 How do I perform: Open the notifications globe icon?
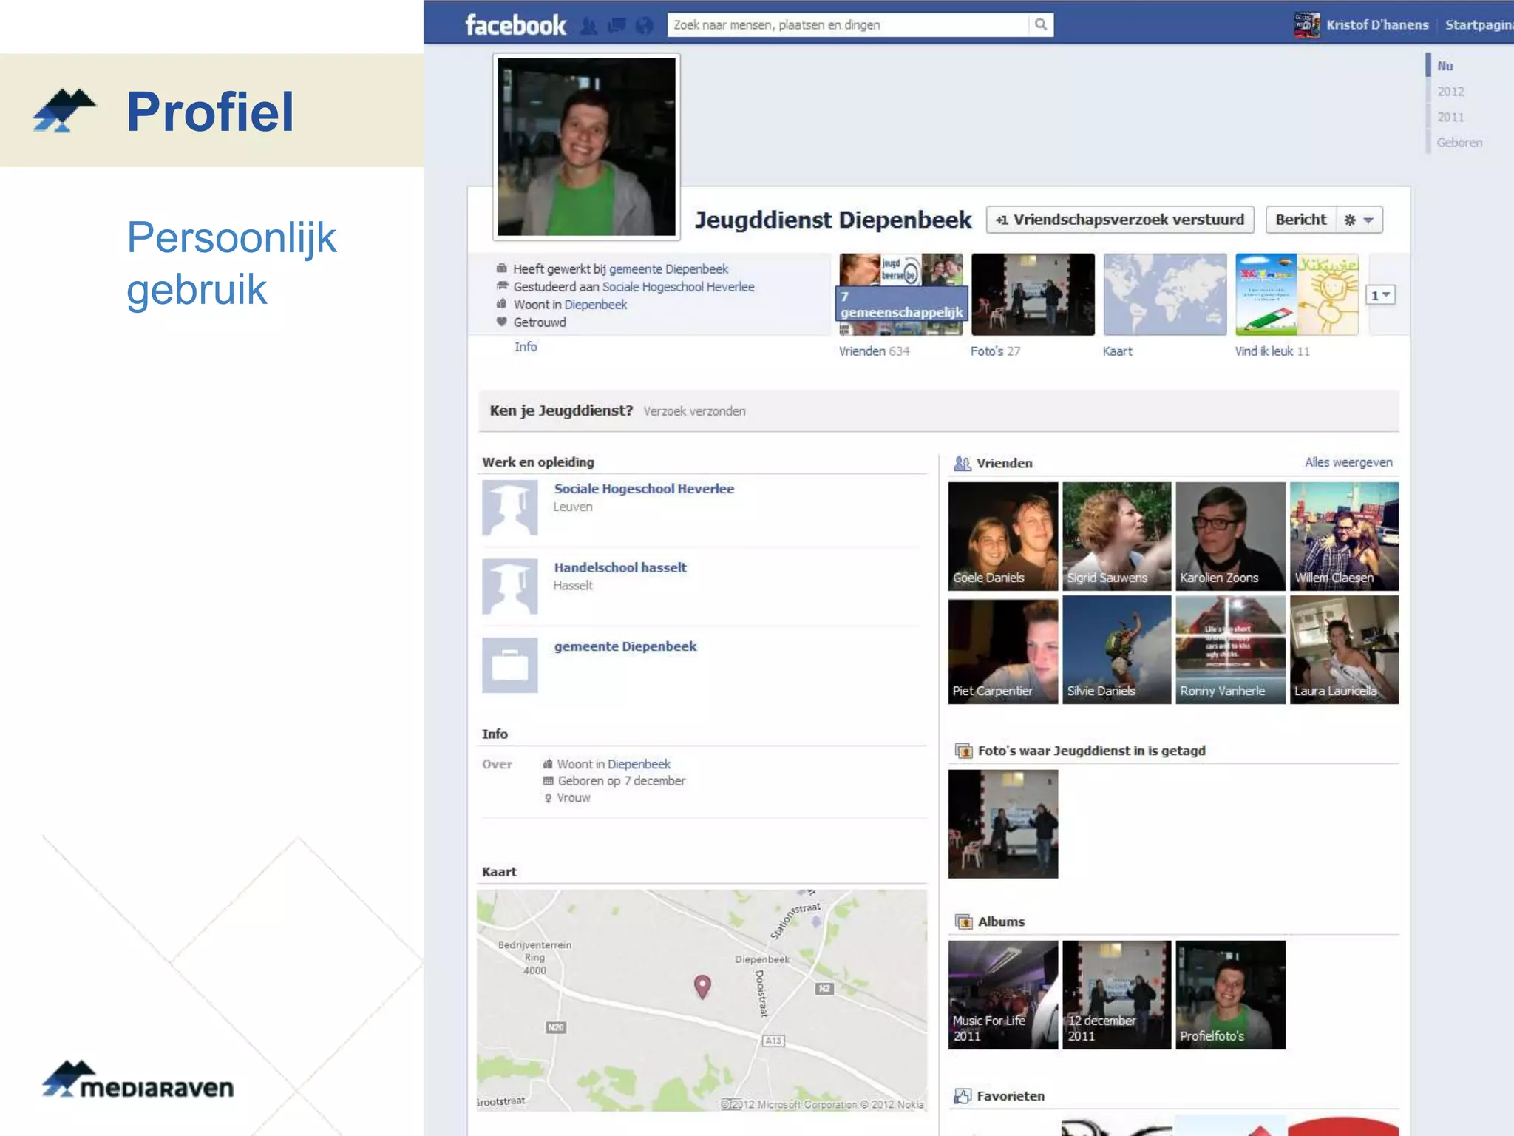tap(644, 26)
